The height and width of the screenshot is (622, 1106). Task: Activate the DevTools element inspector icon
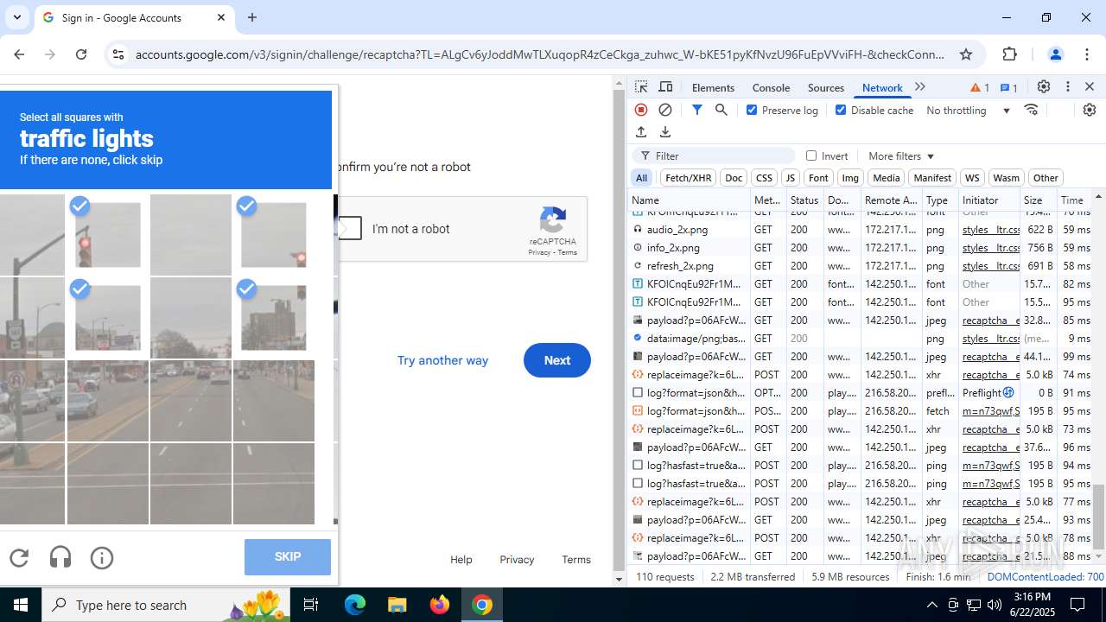coord(641,87)
